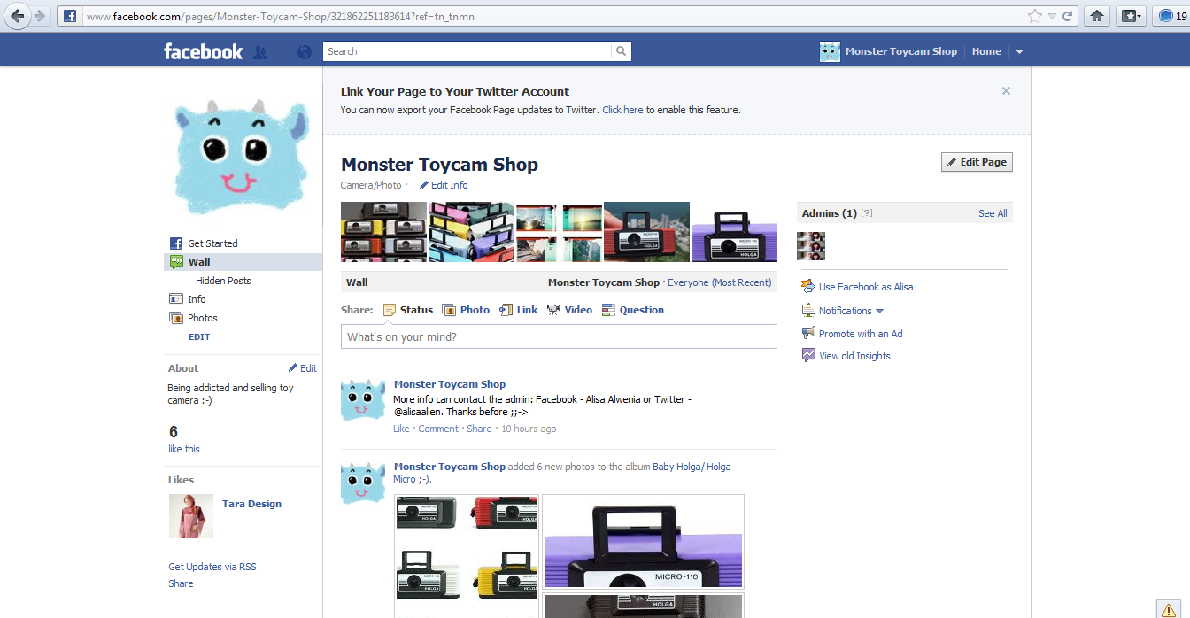Screen dimensions: 1190x618
Task: Open browser home page icon
Action: coord(1096,16)
